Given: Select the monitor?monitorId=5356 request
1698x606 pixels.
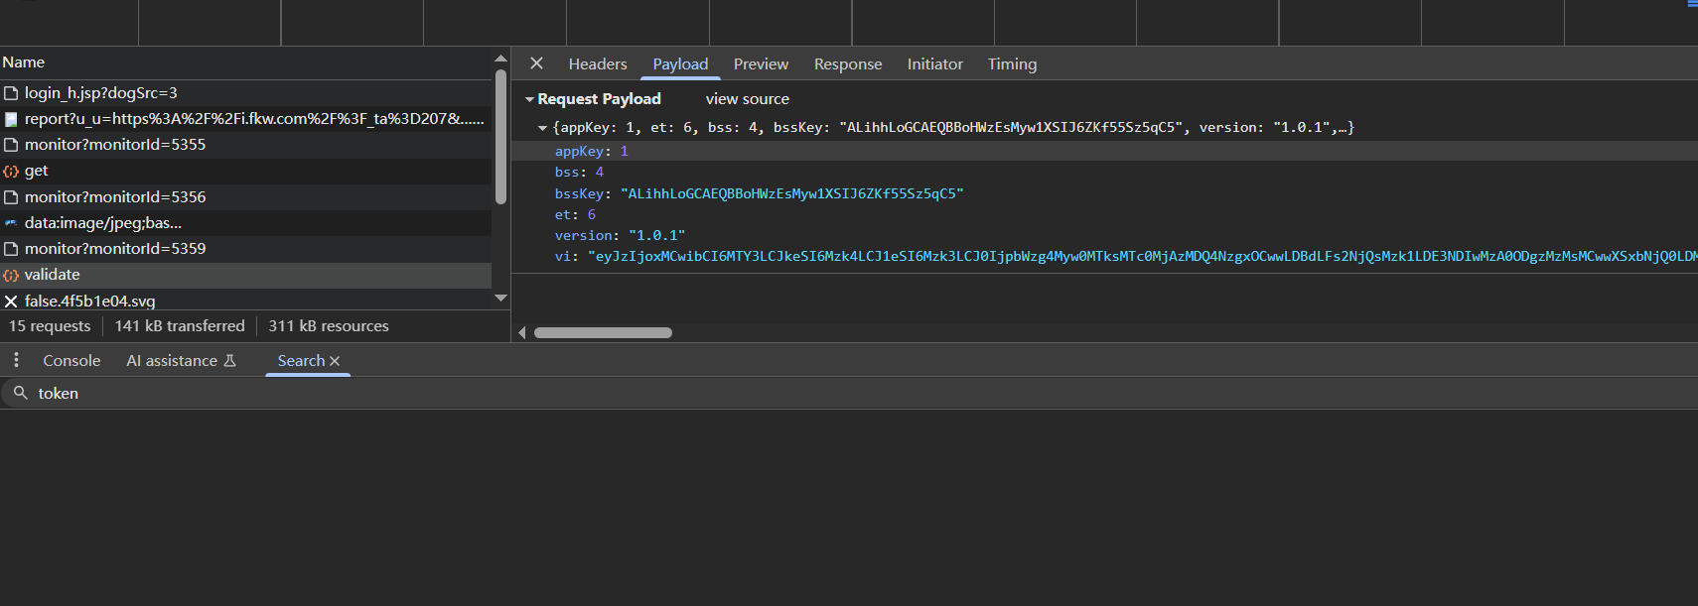Looking at the screenshot, I should click(x=115, y=197).
